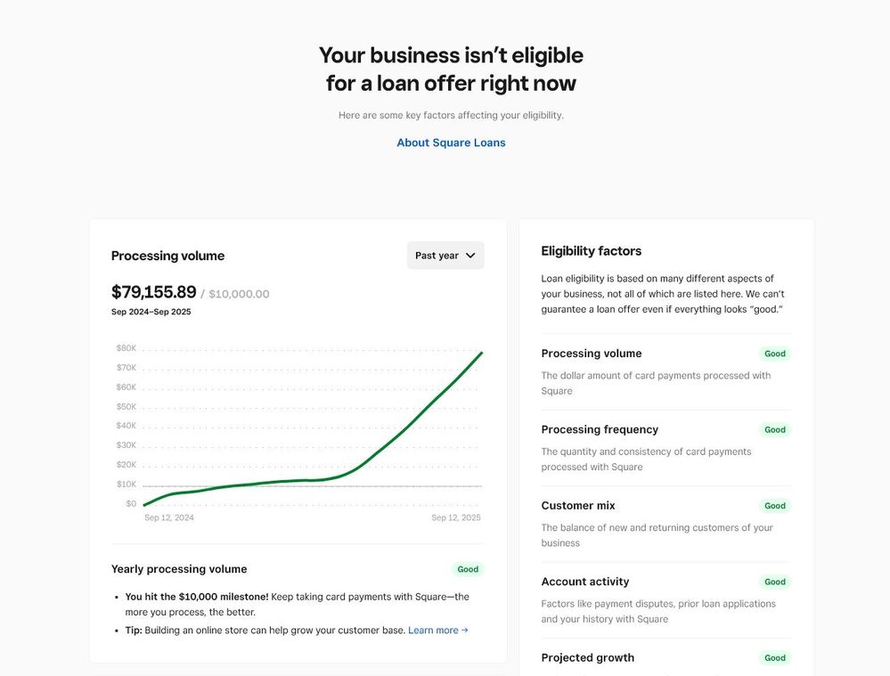Click the Good badge for Yearly processing volume
This screenshot has height=676, width=890.
pyautogui.click(x=468, y=569)
